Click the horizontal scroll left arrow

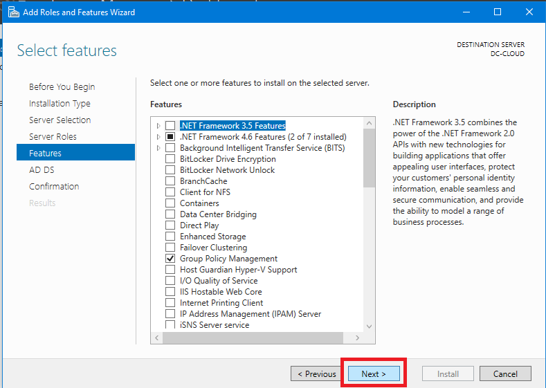pos(156,338)
